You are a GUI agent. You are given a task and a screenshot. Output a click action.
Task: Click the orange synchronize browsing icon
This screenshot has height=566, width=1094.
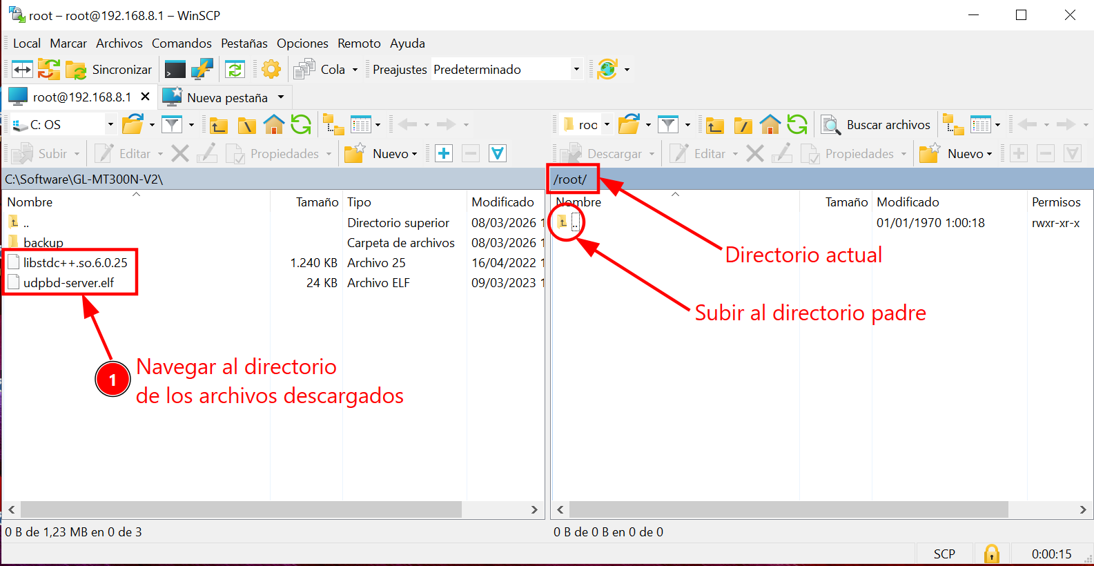pyautogui.click(x=49, y=70)
